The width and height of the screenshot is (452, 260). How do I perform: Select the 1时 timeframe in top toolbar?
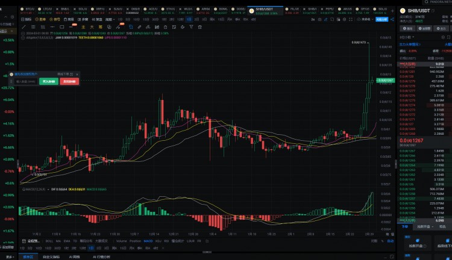click(x=164, y=19)
